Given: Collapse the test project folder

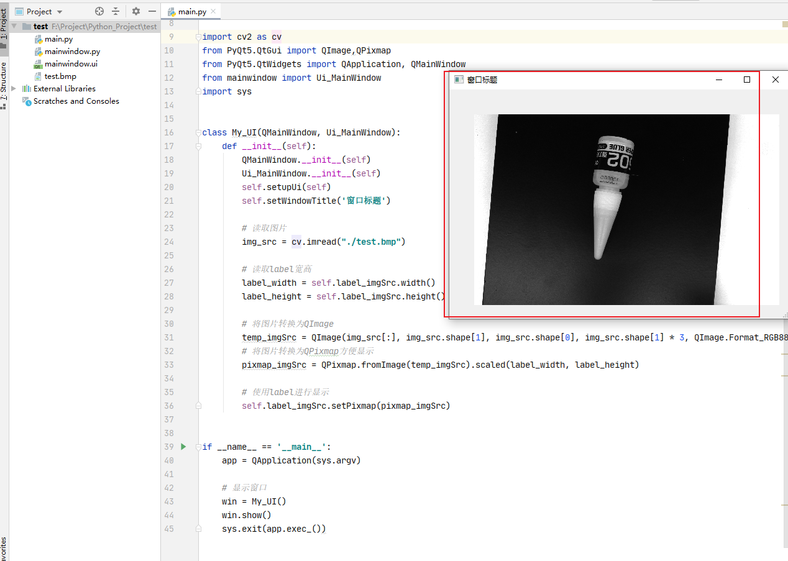Looking at the screenshot, I should click(x=14, y=26).
